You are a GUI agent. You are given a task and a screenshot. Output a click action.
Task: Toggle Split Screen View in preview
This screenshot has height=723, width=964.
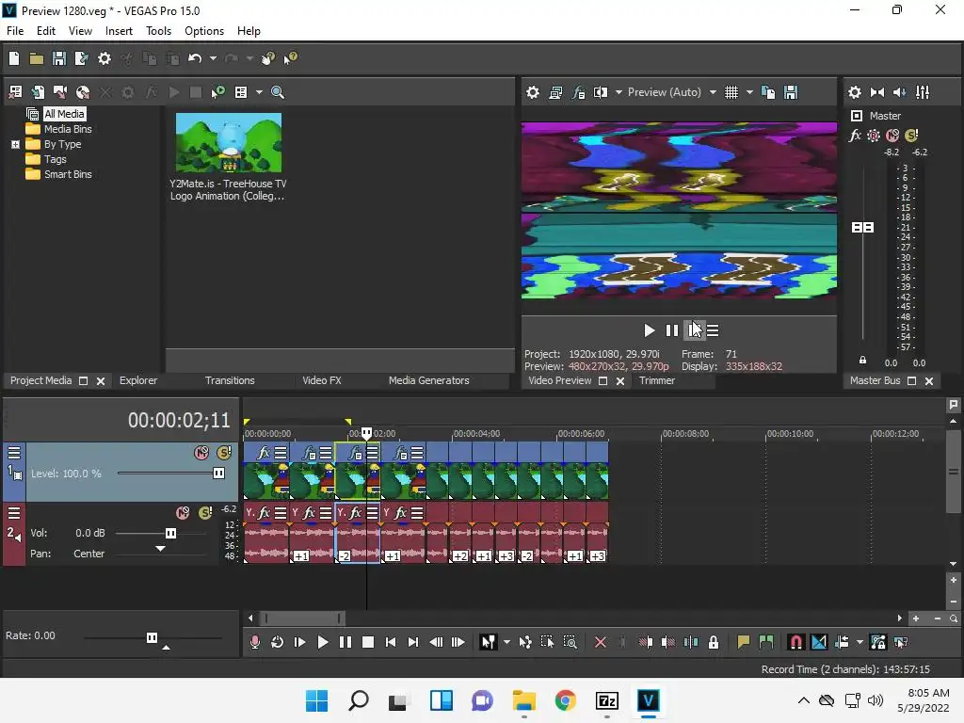[x=600, y=92]
